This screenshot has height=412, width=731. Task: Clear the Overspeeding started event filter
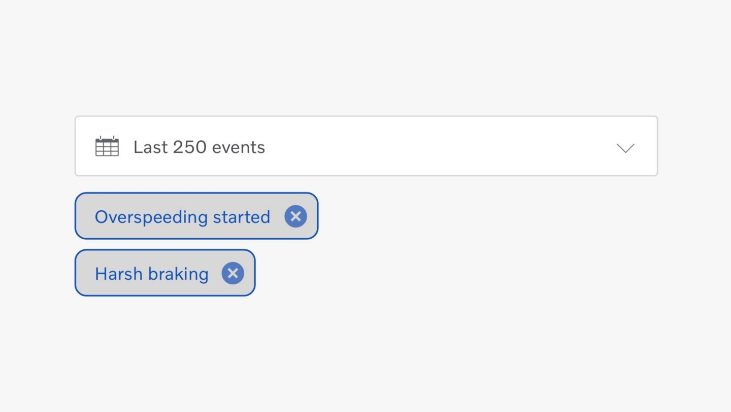tap(295, 216)
